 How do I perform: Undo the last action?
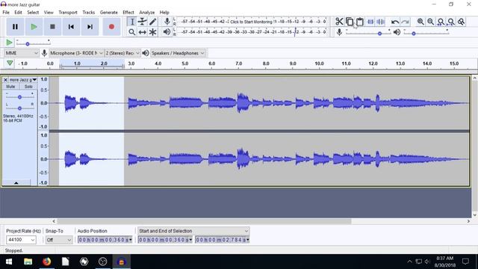395,22
